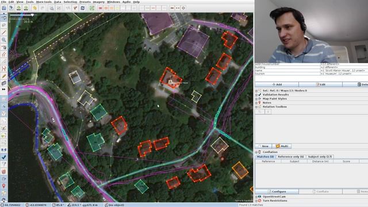Open the Windows menu

click(113, 2)
